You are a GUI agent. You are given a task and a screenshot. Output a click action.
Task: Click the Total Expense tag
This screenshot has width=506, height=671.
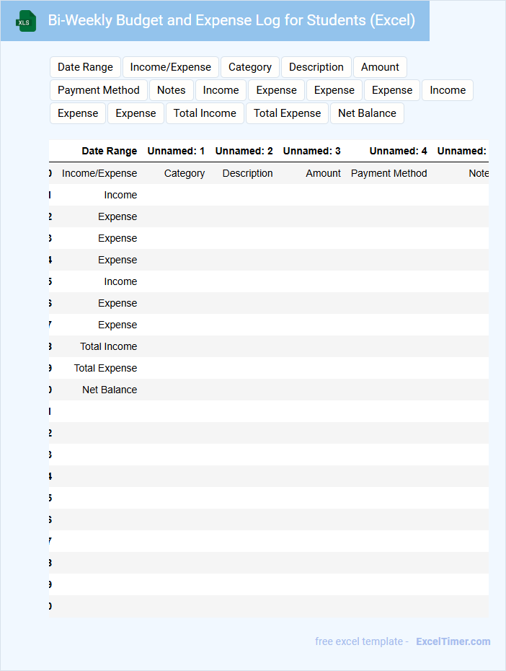tap(287, 113)
